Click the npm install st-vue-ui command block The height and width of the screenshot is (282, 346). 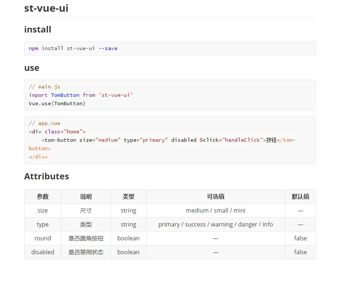170,48
